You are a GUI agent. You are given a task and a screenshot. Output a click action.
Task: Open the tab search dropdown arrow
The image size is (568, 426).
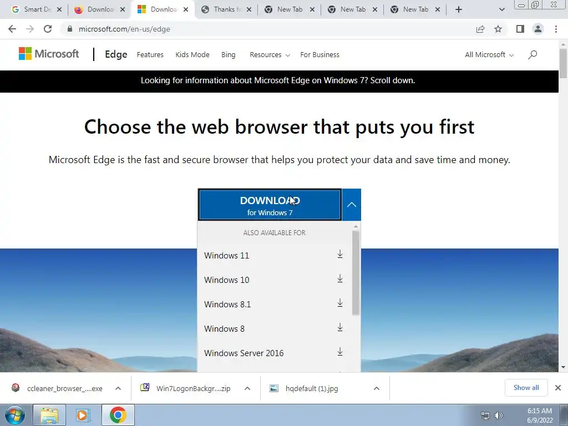coord(501,9)
